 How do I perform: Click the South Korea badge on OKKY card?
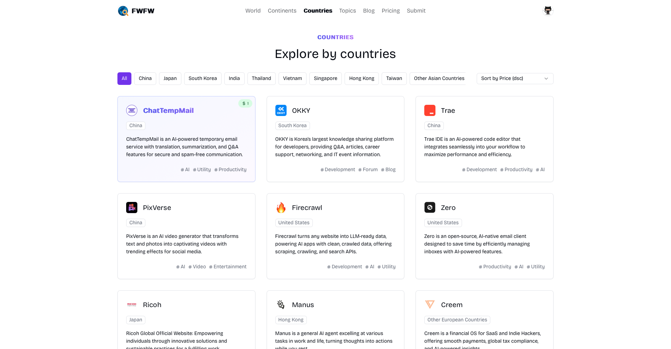point(293,126)
